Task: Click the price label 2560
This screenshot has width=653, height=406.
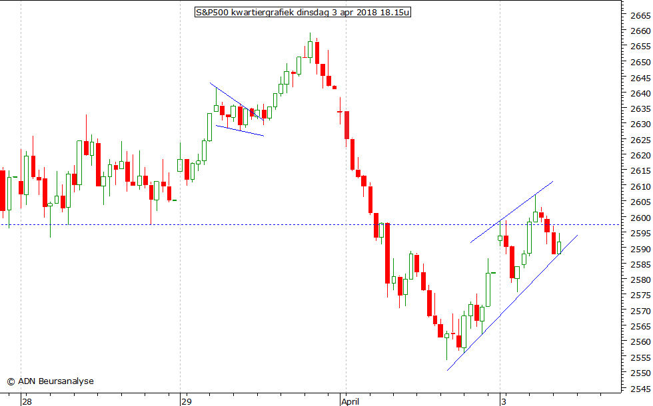Action: tap(640, 342)
